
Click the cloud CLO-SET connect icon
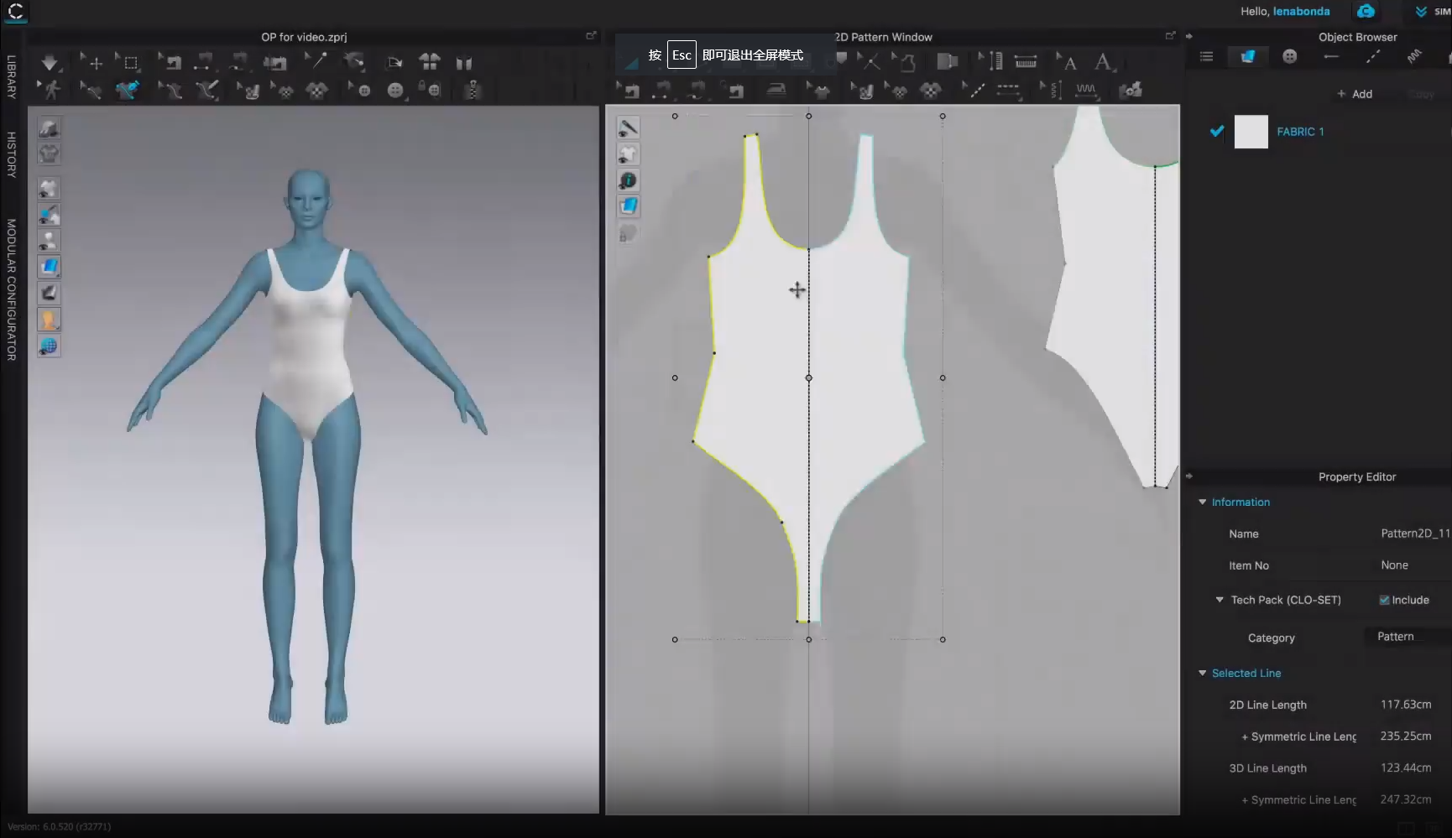(x=1366, y=12)
